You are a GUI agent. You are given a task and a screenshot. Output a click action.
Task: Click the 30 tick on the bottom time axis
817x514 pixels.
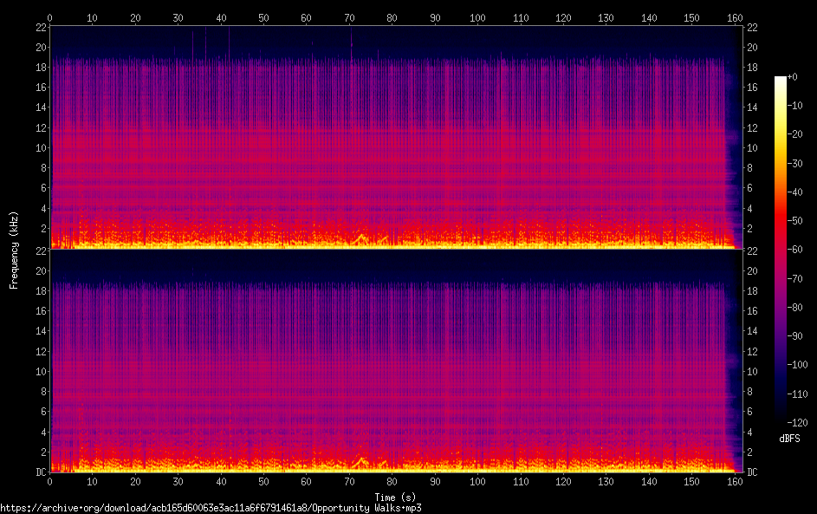[178, 481]
